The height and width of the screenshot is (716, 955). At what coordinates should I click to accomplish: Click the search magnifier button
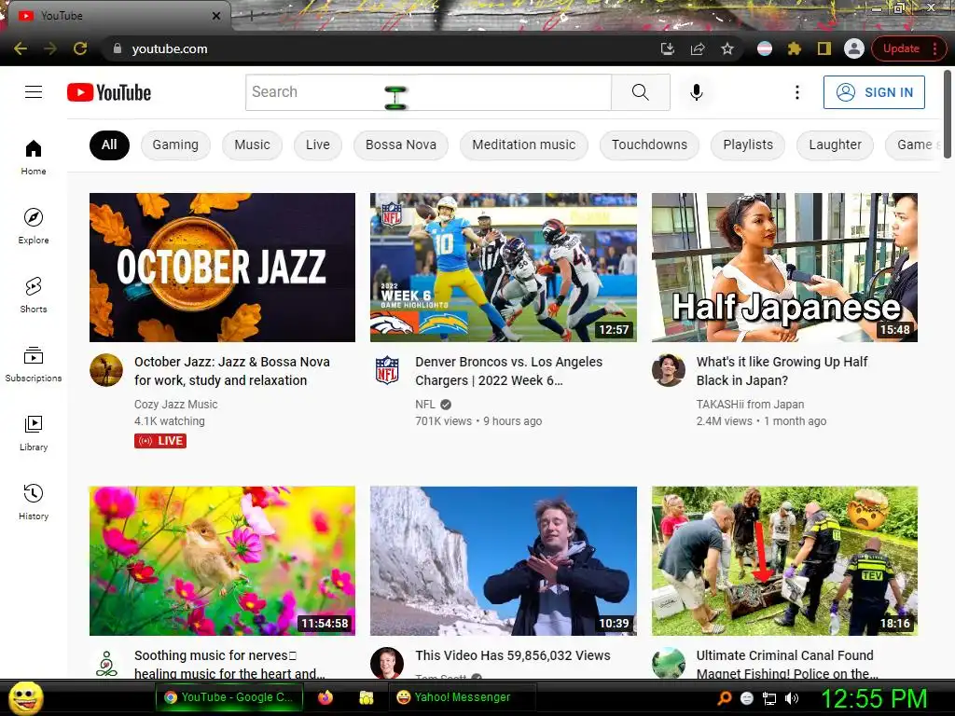pyautogui.click(x=640, y=92)
